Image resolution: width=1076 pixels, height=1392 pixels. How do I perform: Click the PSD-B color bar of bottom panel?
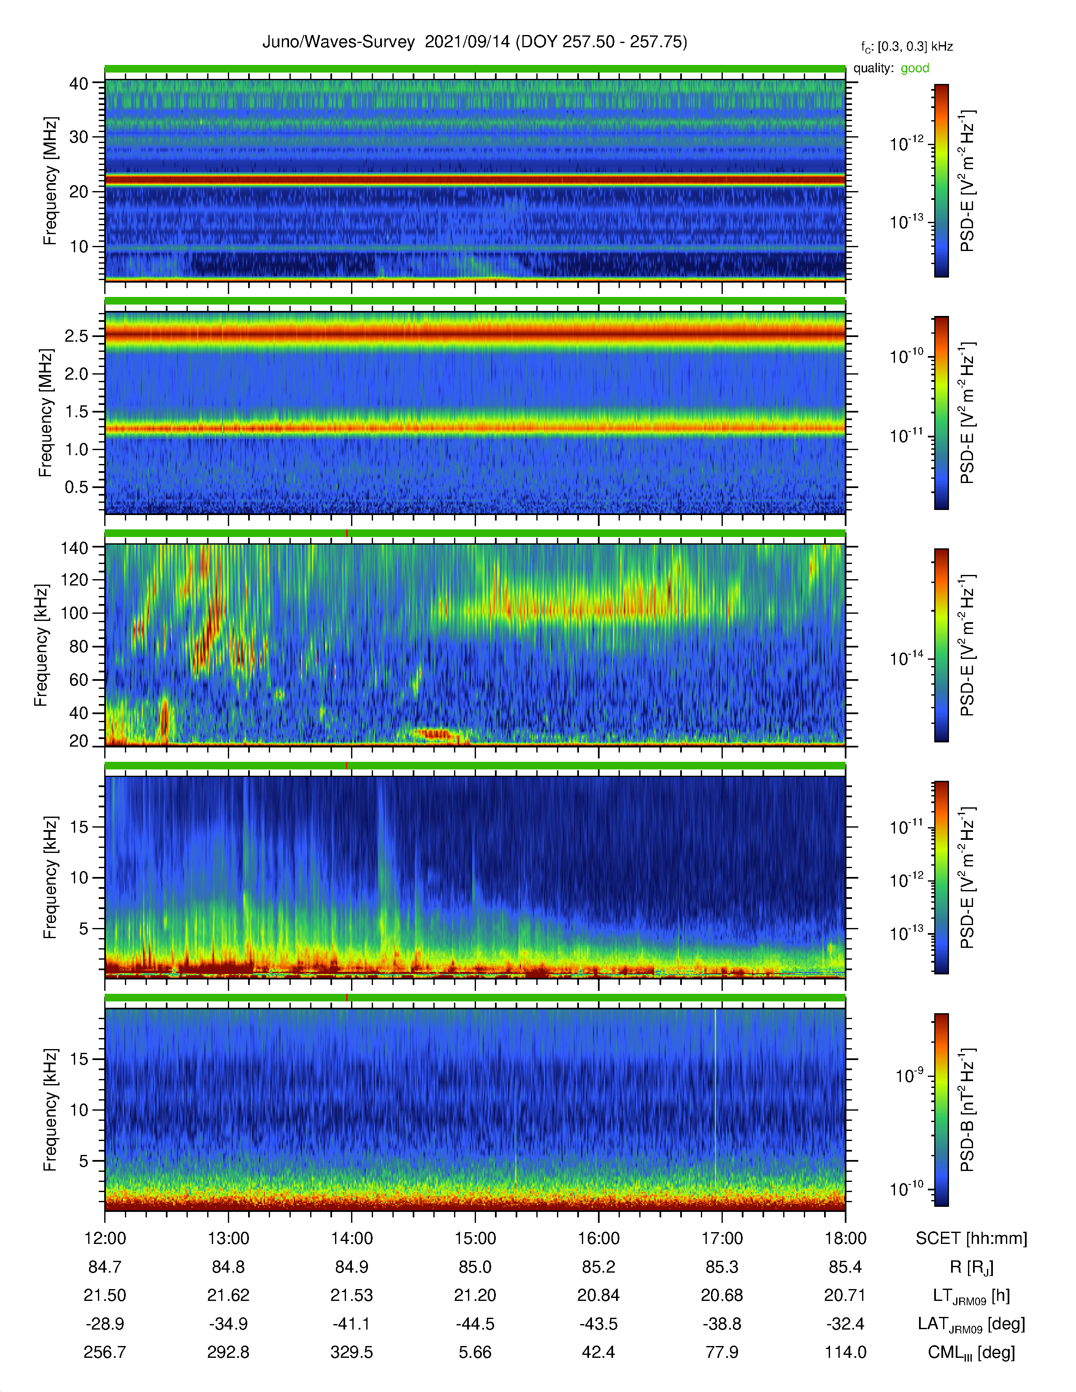[x=941, y=1110]
